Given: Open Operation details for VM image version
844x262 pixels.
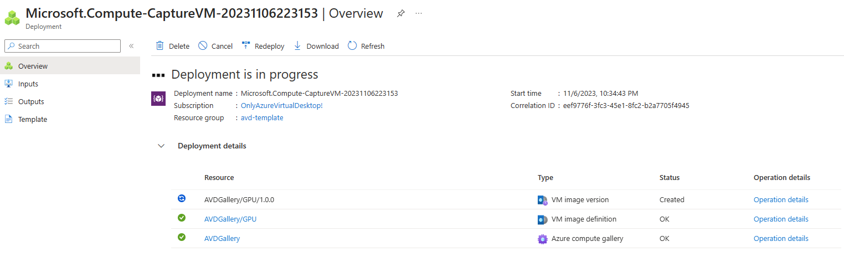Looking at the screenshot, I should [x=781, y=199].
